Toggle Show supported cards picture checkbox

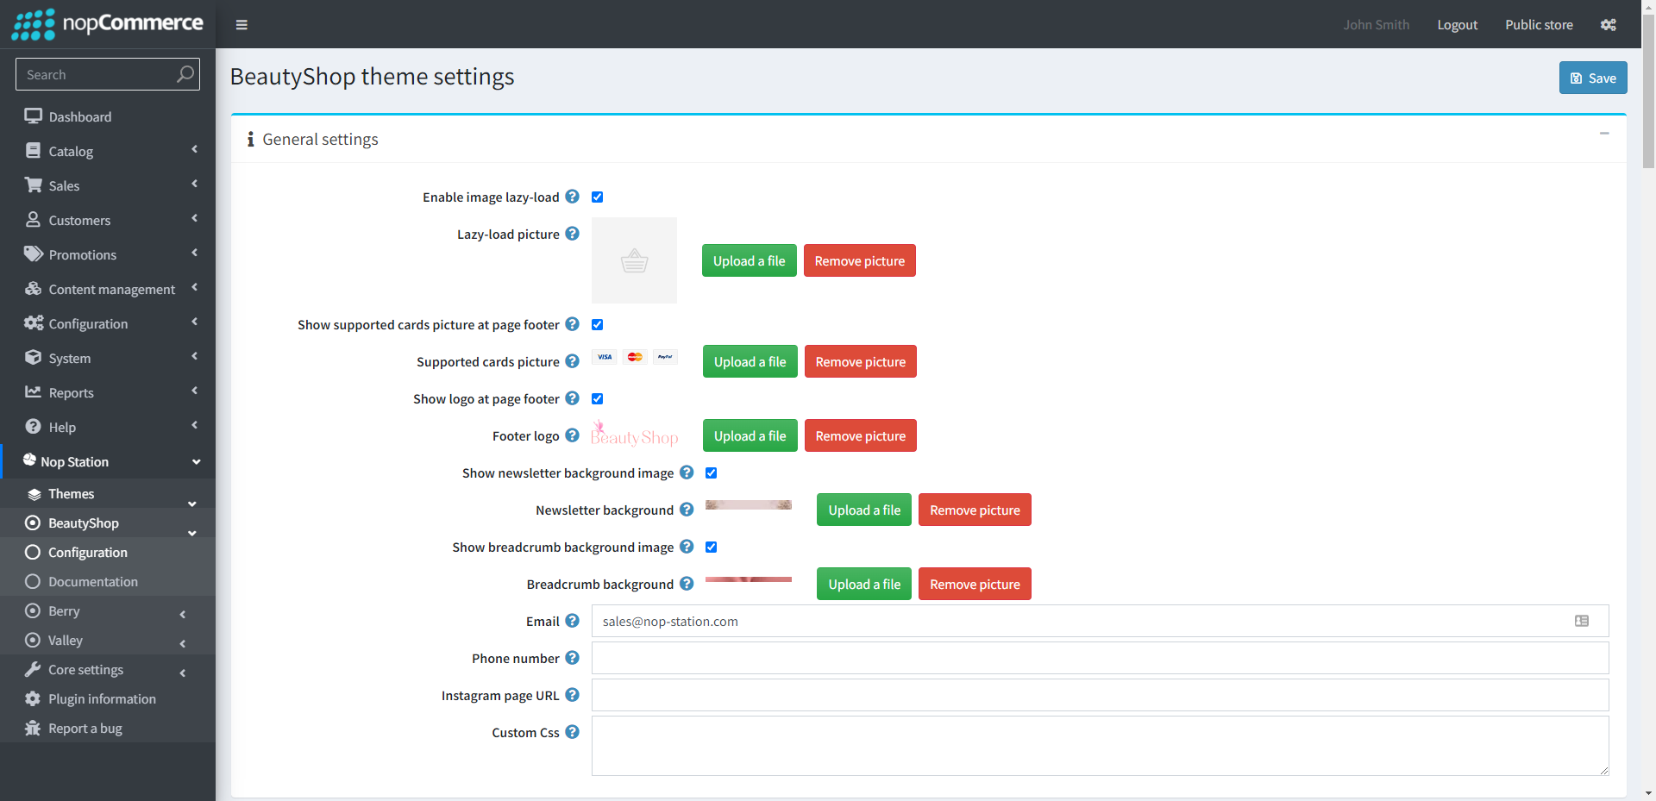pyautogui.click(x=597, y=325)
